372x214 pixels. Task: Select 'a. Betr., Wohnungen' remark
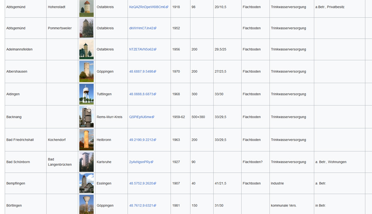(331, 162)
